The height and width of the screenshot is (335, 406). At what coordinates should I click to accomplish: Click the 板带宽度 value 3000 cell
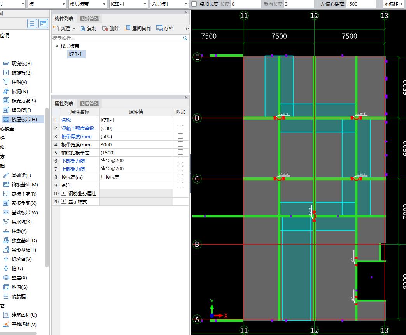tap(136, 144)
